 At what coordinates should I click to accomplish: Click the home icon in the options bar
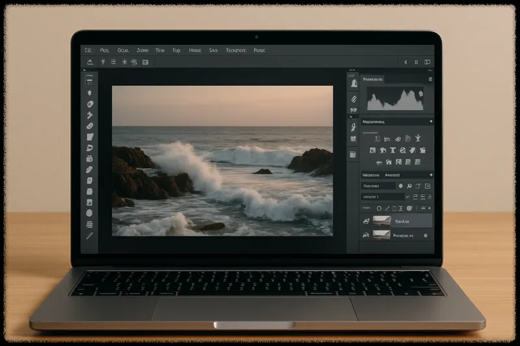click(x=90, y=62)
